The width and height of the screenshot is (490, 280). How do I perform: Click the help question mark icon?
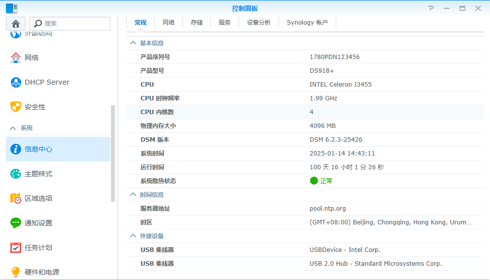(x=431, y=8)
